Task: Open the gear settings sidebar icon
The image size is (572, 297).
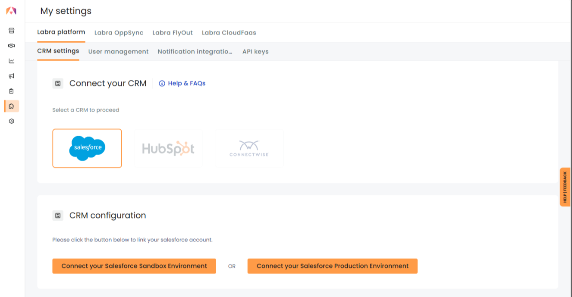Action: tap(12, 121)
